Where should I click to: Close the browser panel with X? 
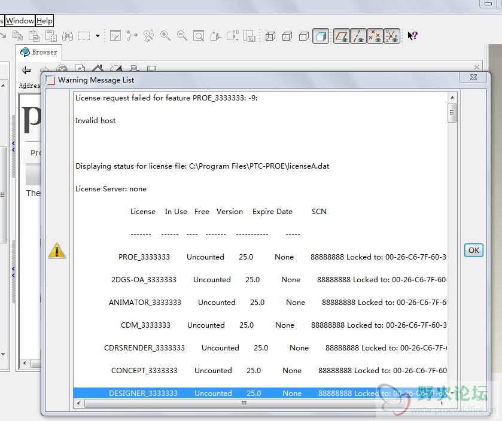pyautogui.click(x=477, y=67)
